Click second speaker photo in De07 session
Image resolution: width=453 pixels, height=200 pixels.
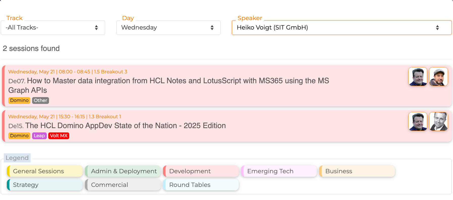(x=438, y=77)
